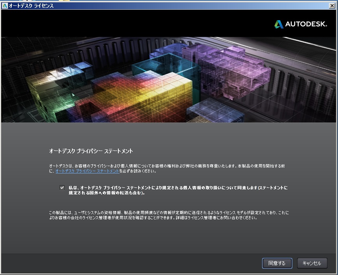338x275 pixels.
Task: Click the window title オートデスク ライセンス
Action: coord(31,6)
